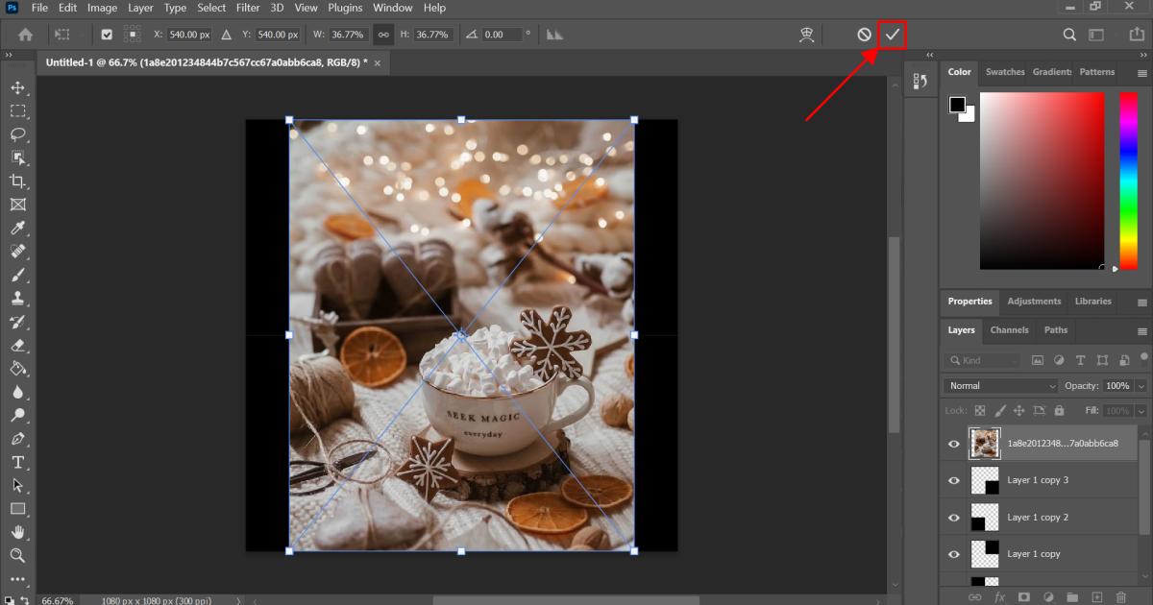Open the layer Kind filter dropdown
The width and height of the screenshot is (1153, 605).
pyautogui.click(x=983, y=360)
